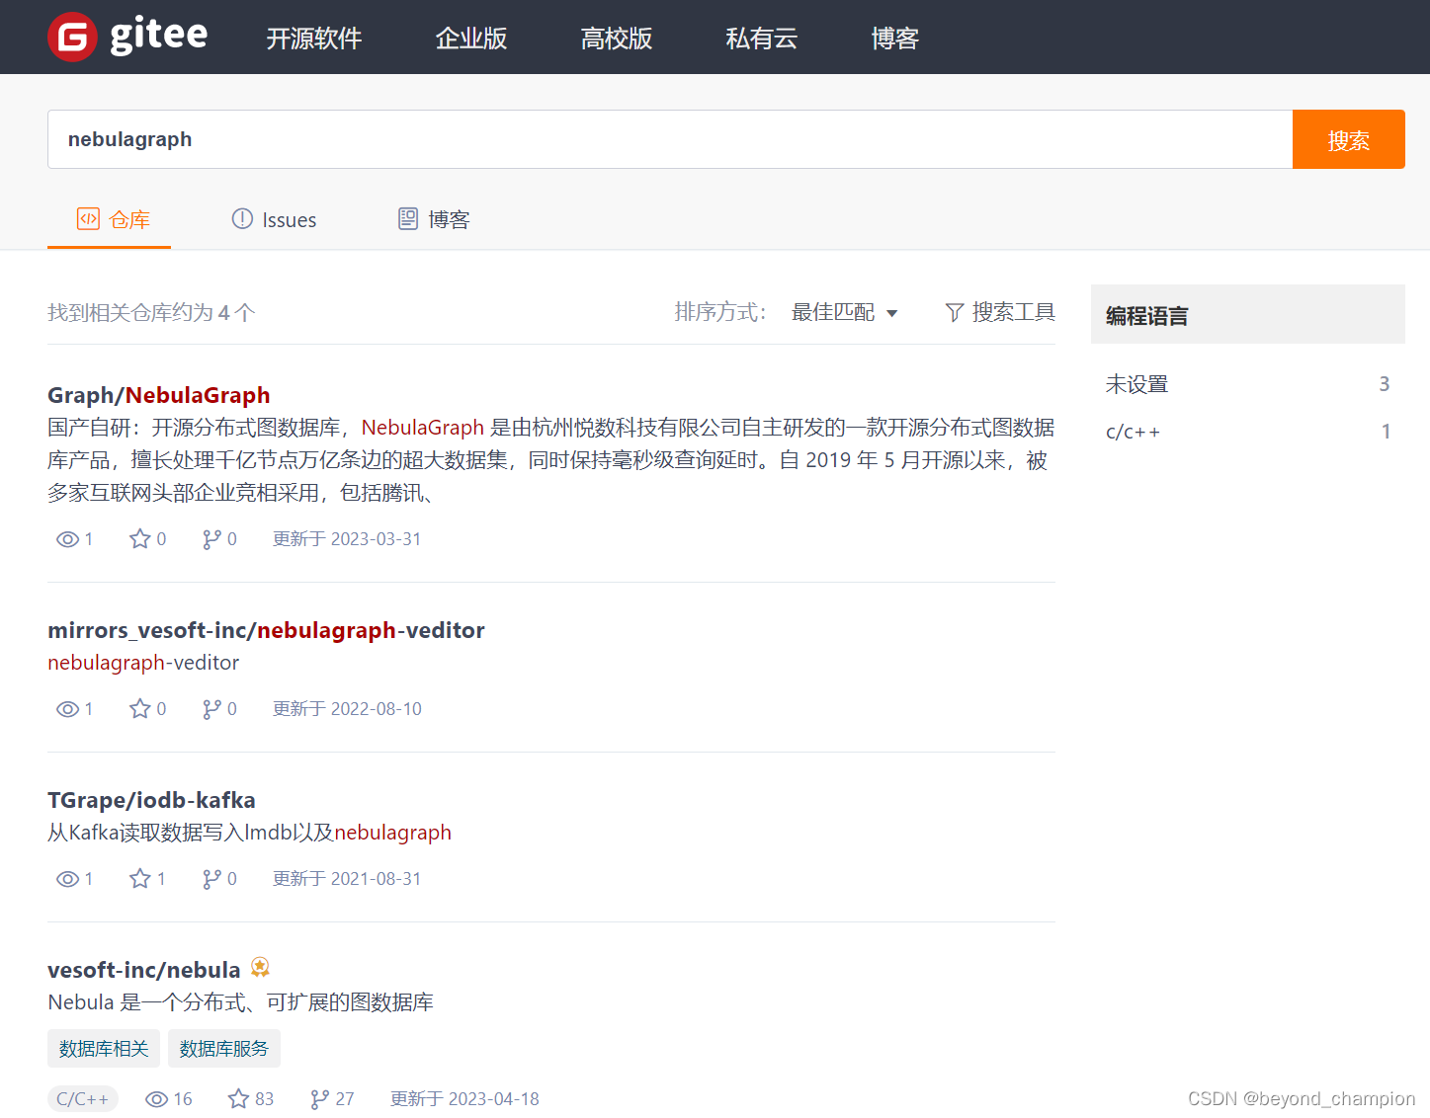
Task: Click the 找到相关仓库约为 4 个 result count
Action: 151,313
